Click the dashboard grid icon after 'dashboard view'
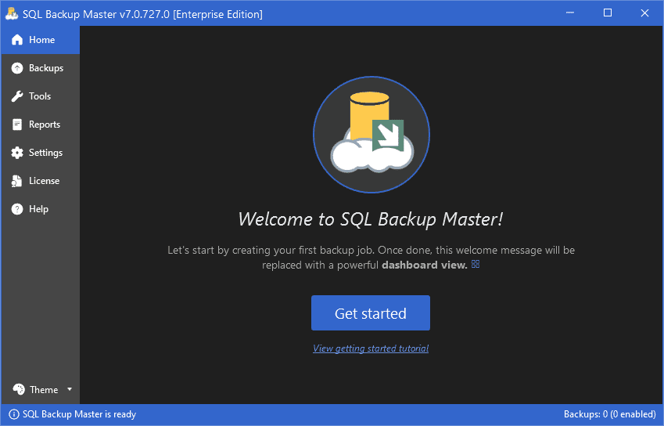 (476, 265)
